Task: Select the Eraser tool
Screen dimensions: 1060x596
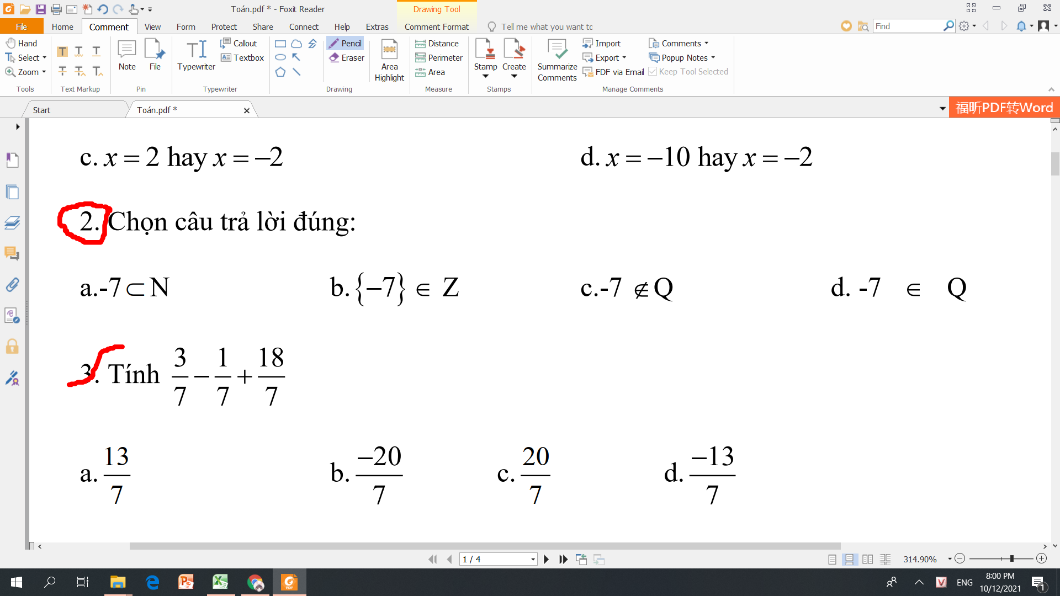Action: pos(347,57)
